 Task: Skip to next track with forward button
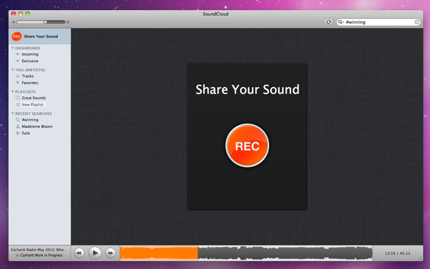coord(110,253)
